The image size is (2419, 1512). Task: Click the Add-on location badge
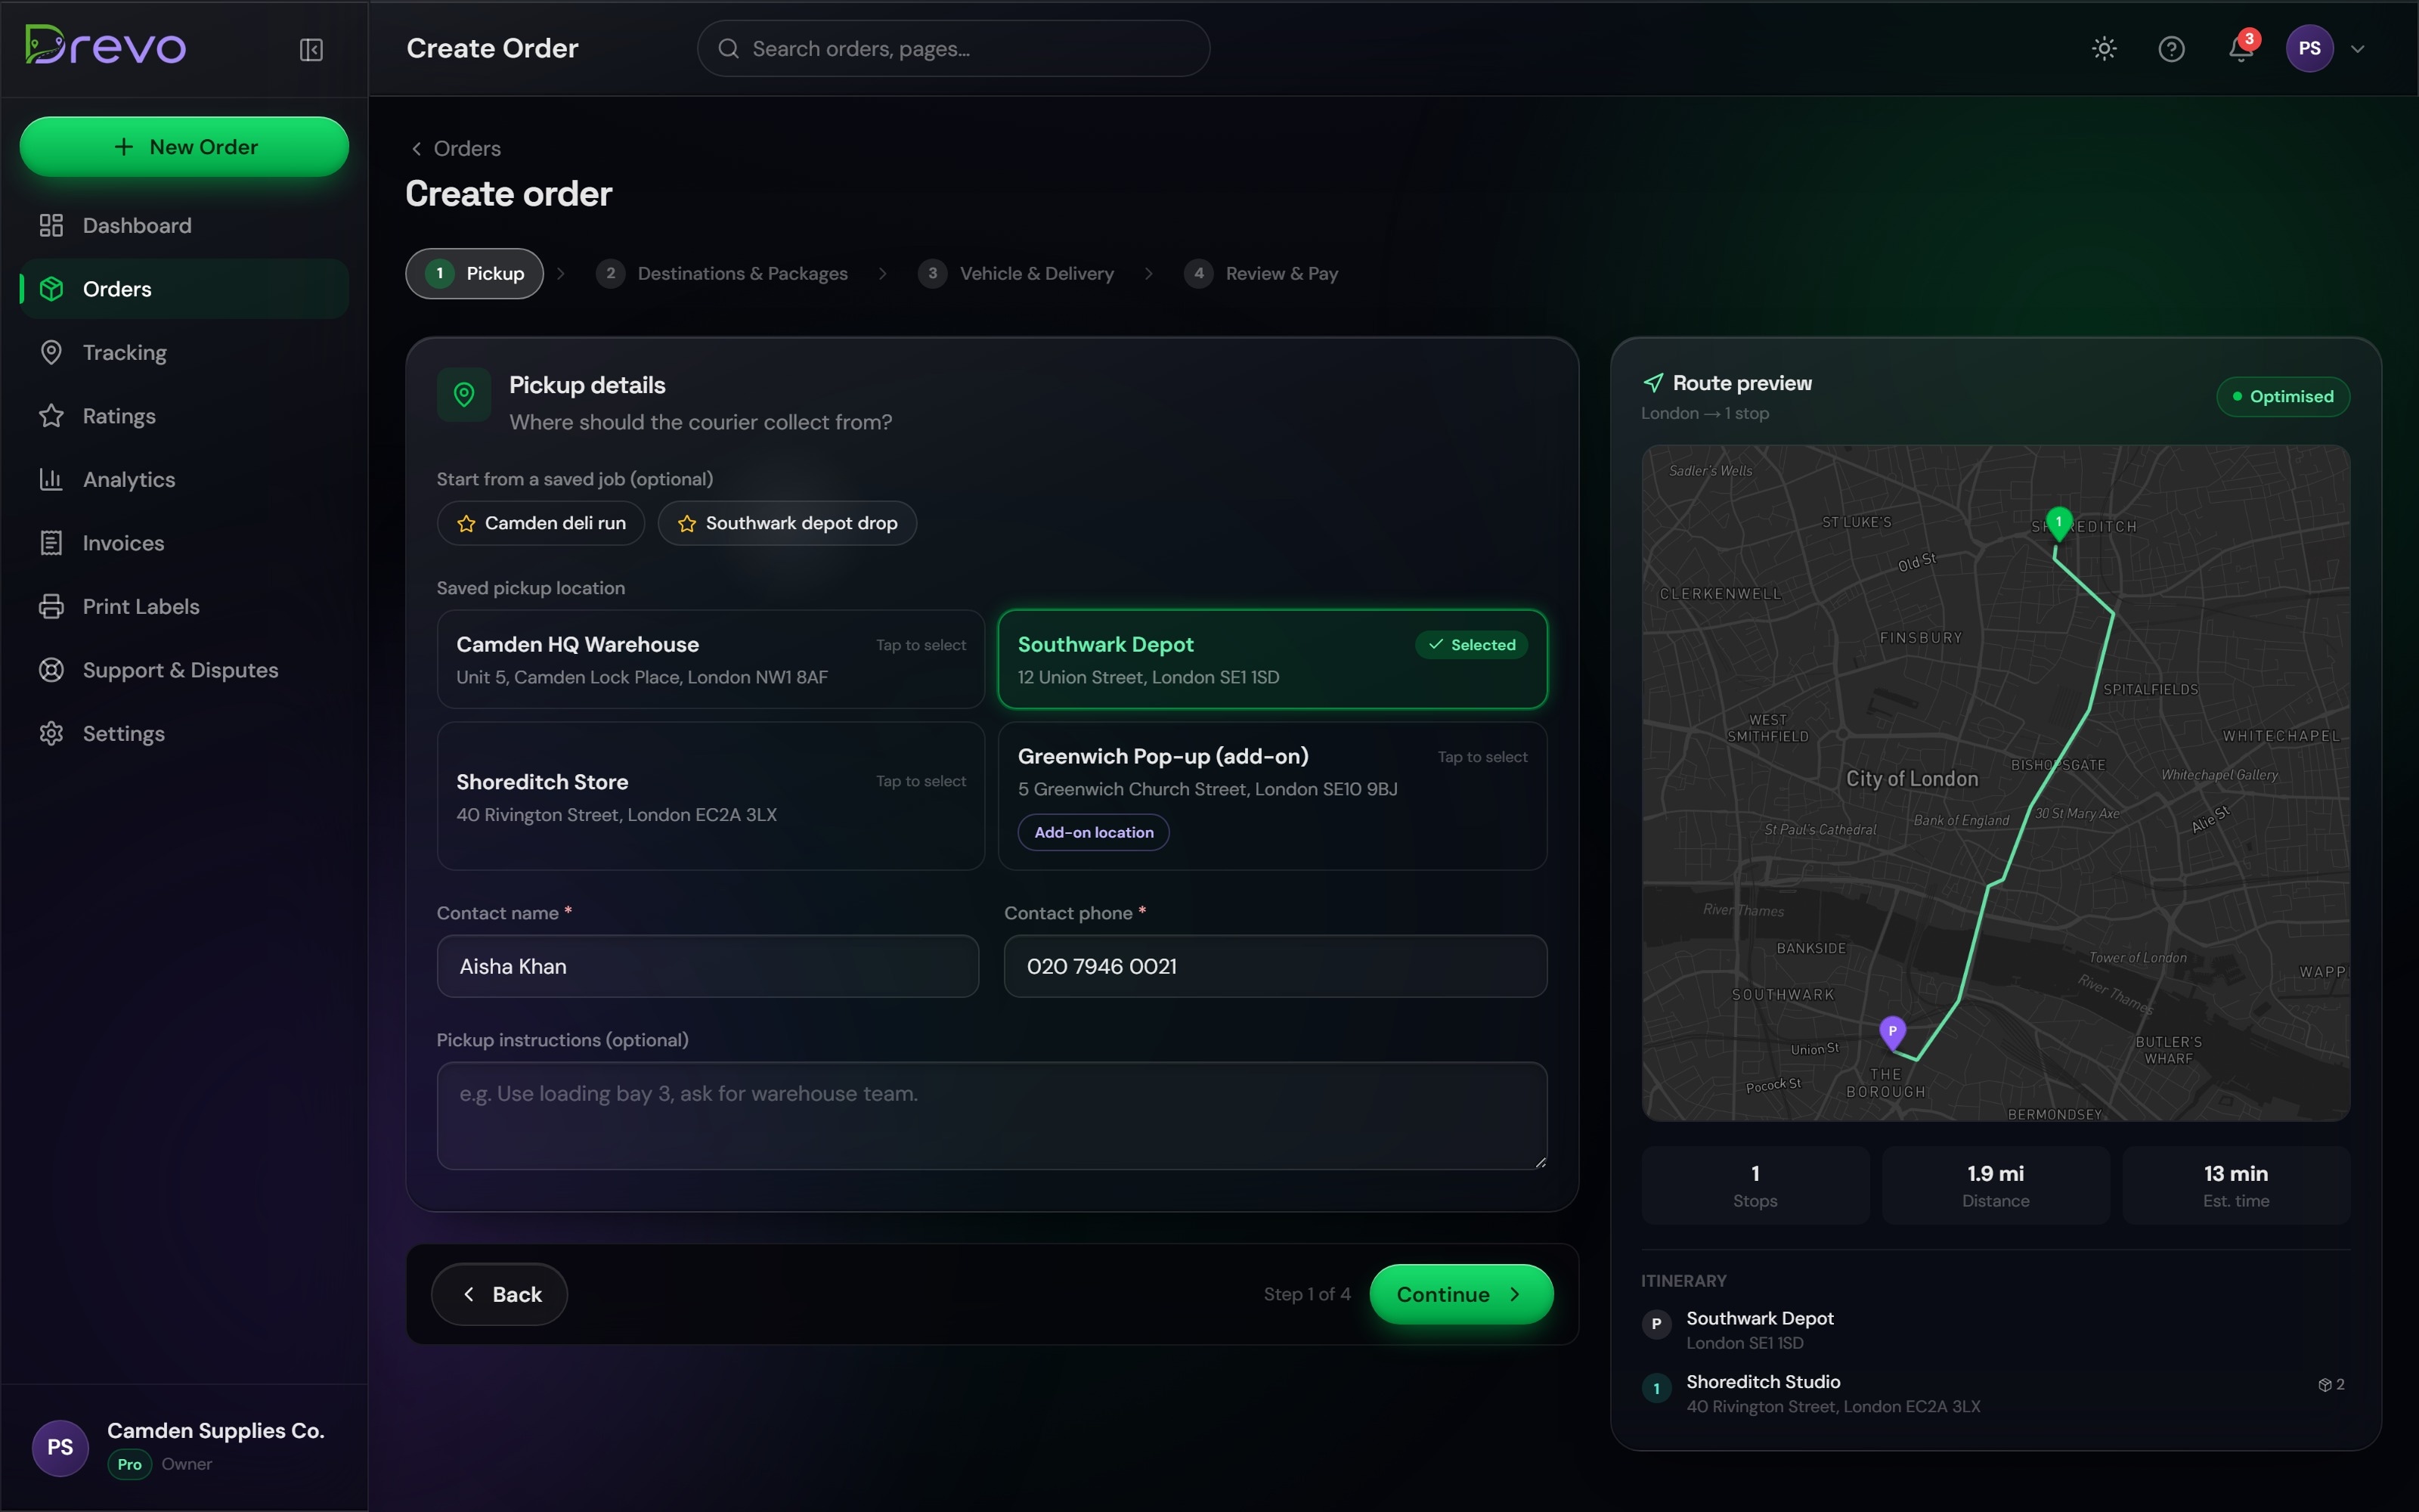1094,832
